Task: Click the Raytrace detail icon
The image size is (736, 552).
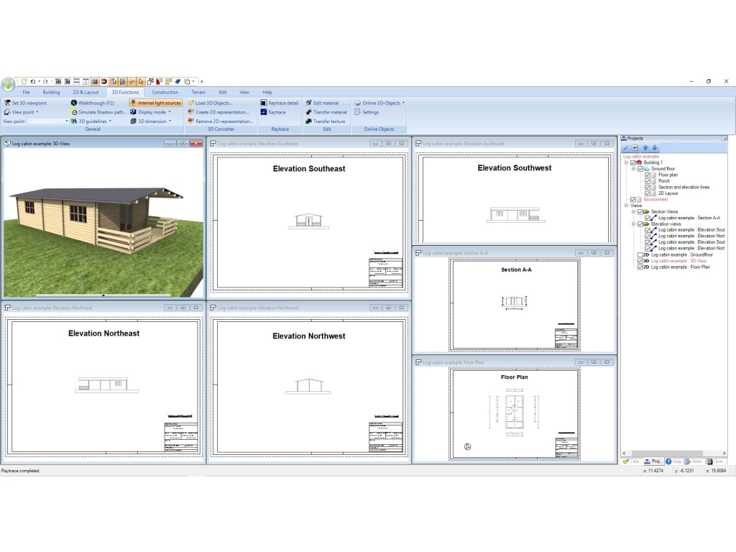Action: 264,103
